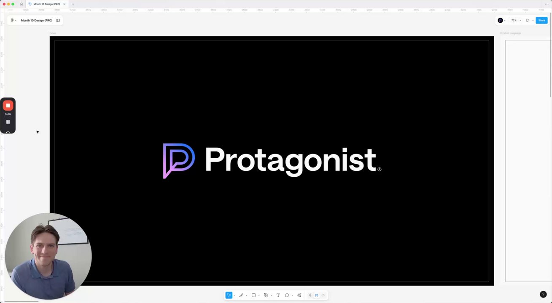Add a new tab with the plus button

(73, 4)
